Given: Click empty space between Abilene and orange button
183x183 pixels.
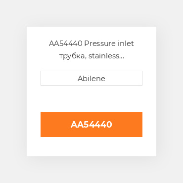Looking at the screenshot, I should coord(91,98).
